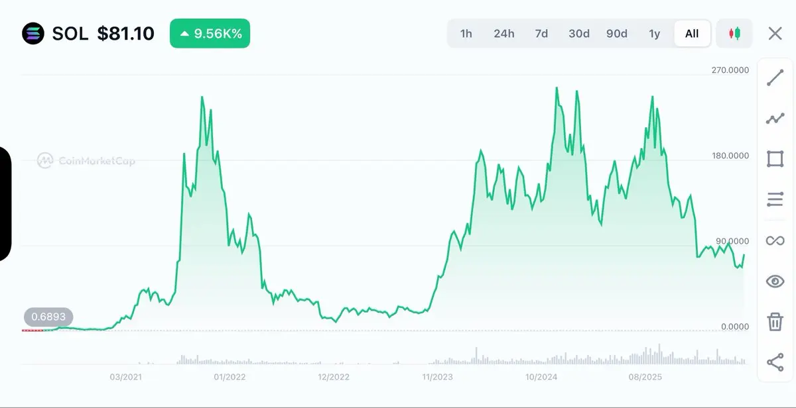This screenshot has width=796, height=408.
Task: Select the 1y time range
Action: click(x=655, y=33)
